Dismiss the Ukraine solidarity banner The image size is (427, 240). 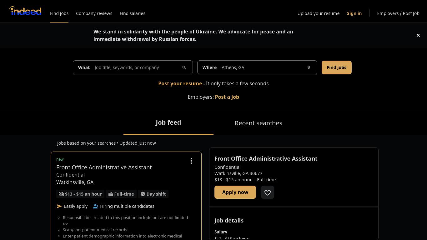click(x=418, y=35)
